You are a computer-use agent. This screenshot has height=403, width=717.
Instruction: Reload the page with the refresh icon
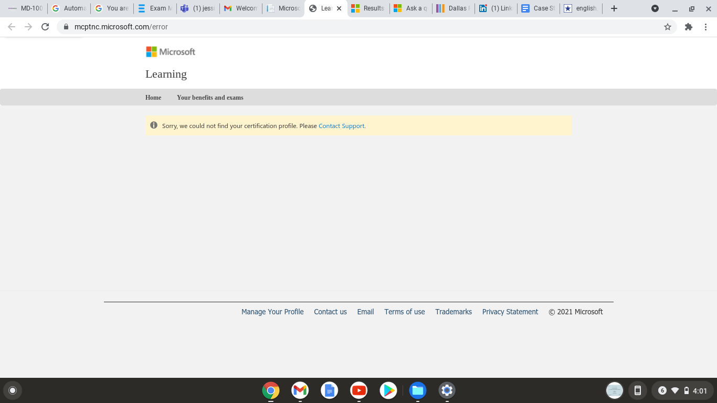[x=45, y=27]
